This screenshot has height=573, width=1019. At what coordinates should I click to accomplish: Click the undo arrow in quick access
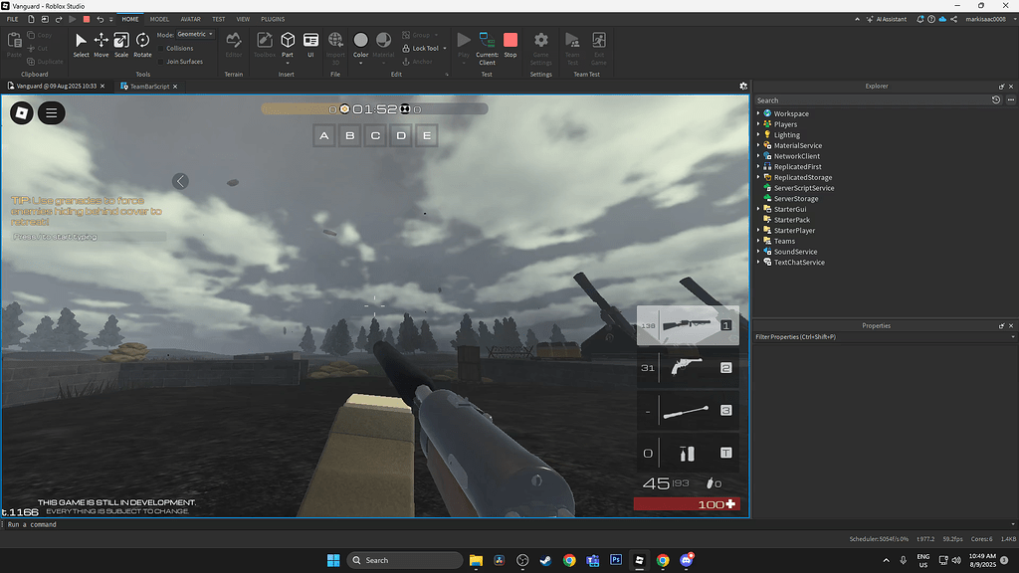[100, 19]
